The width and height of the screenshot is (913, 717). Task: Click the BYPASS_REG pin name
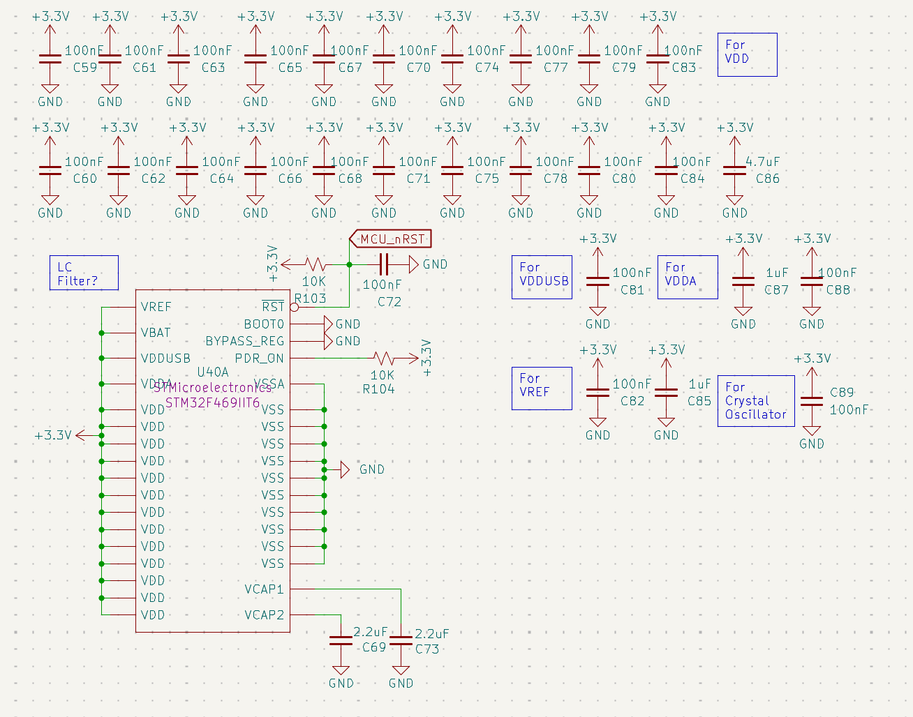245,341
